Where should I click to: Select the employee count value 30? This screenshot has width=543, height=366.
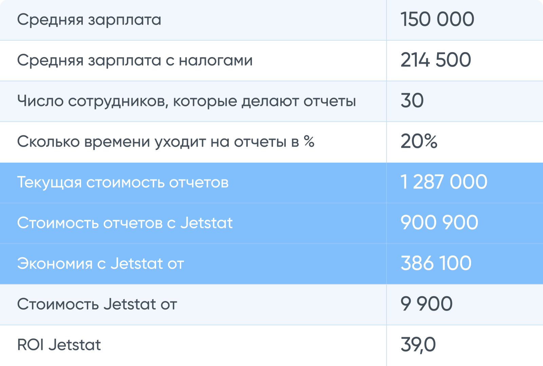[x=412, y=101]
